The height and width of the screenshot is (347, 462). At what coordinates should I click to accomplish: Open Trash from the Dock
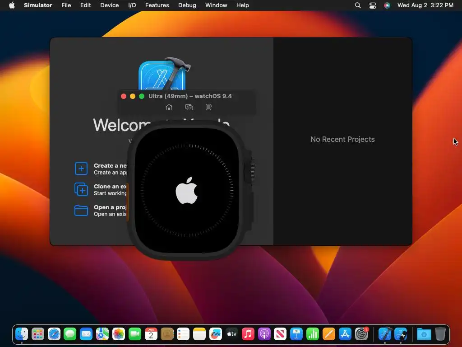(x=440, y=334)
